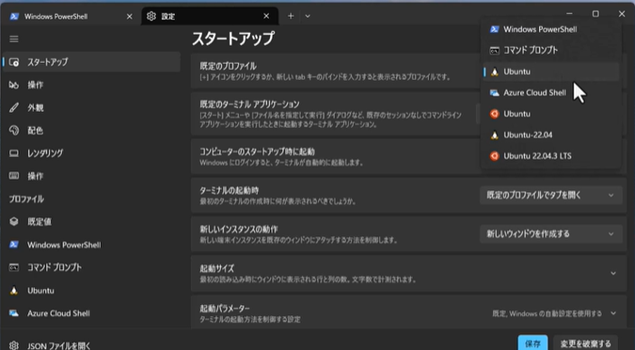Choose Ubuntu with orange logo in list
Image resolution: width=635 pixels, height=350 pixels.
pyautogui.click(x=551, y=114)
